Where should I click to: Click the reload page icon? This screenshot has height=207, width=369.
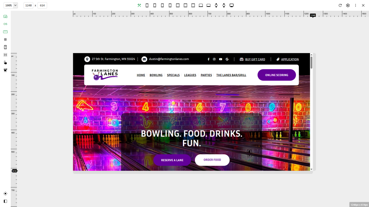pyautogui.click(x=340, y=5)
